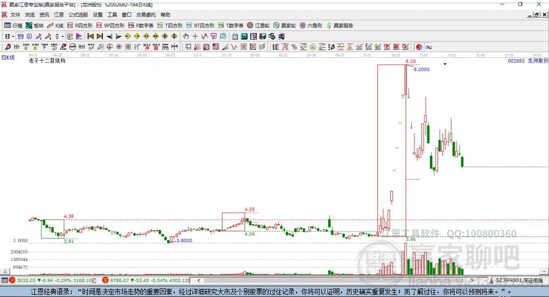The width and height of the screenshot is (549, 297).
Task: Open the 工具 menu
Action: point(112,14)
